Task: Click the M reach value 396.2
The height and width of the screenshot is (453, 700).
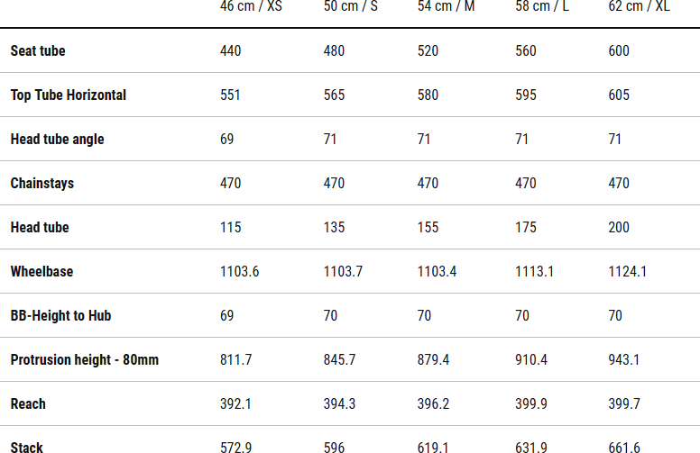Action: tap(433, 404)
